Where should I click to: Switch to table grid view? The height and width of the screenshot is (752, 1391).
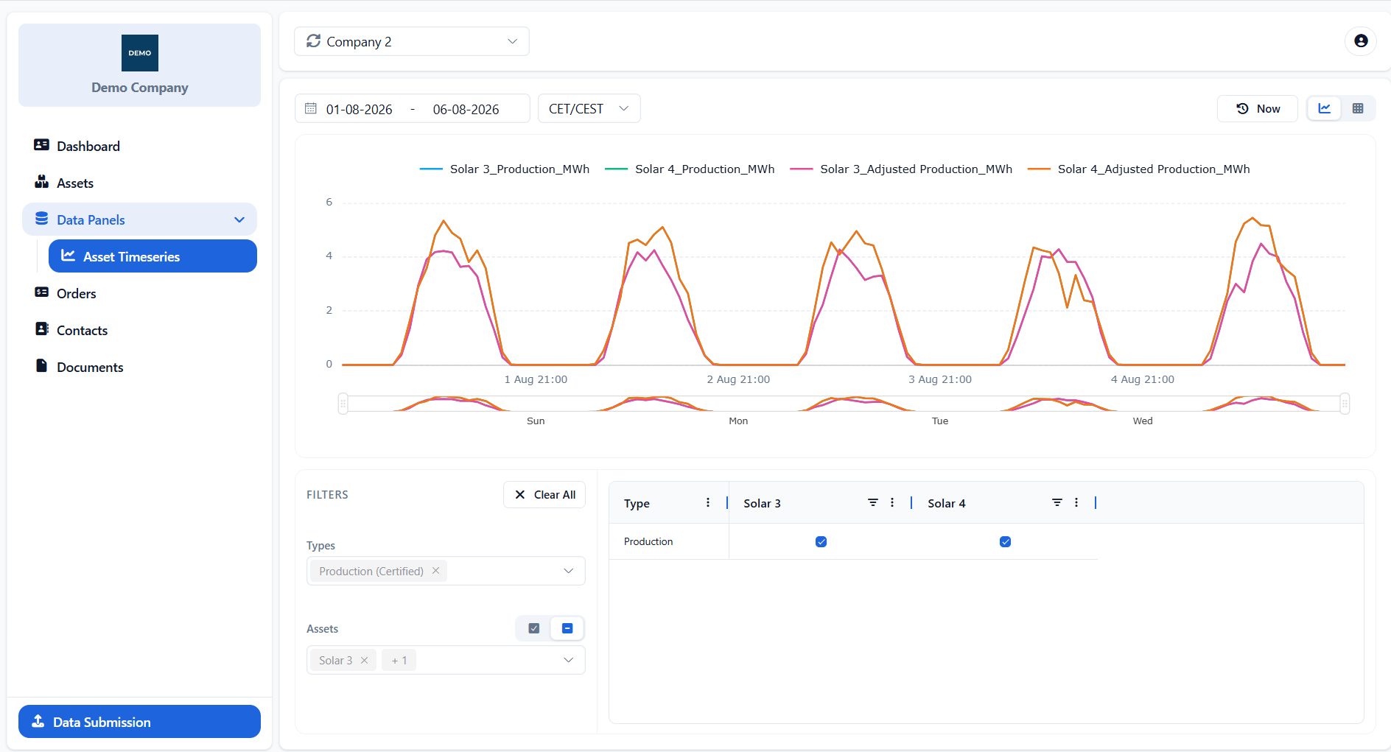[1358, 108]
